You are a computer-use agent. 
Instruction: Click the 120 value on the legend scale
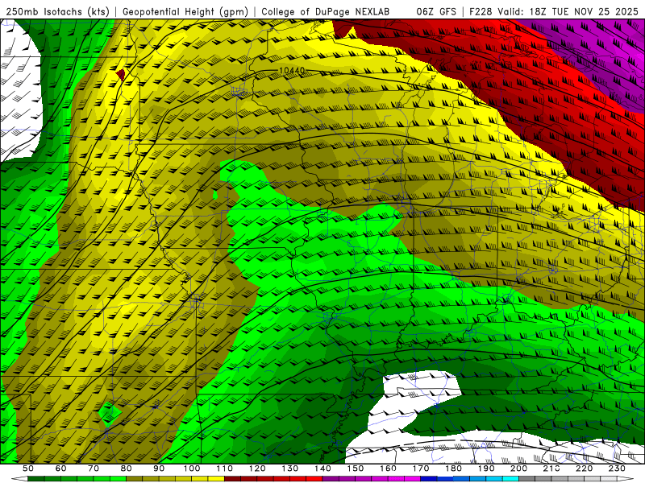[257, 469]
